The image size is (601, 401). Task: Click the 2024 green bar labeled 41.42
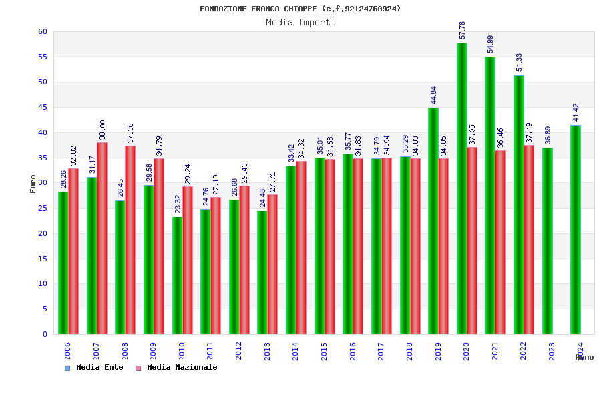[x=576, y=229]
